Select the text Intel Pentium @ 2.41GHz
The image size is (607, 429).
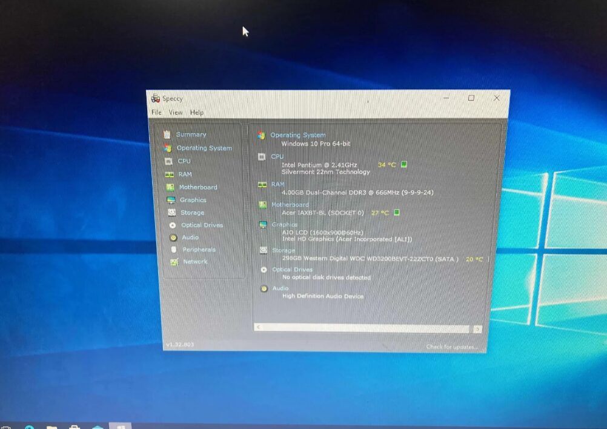coord(319,165)
